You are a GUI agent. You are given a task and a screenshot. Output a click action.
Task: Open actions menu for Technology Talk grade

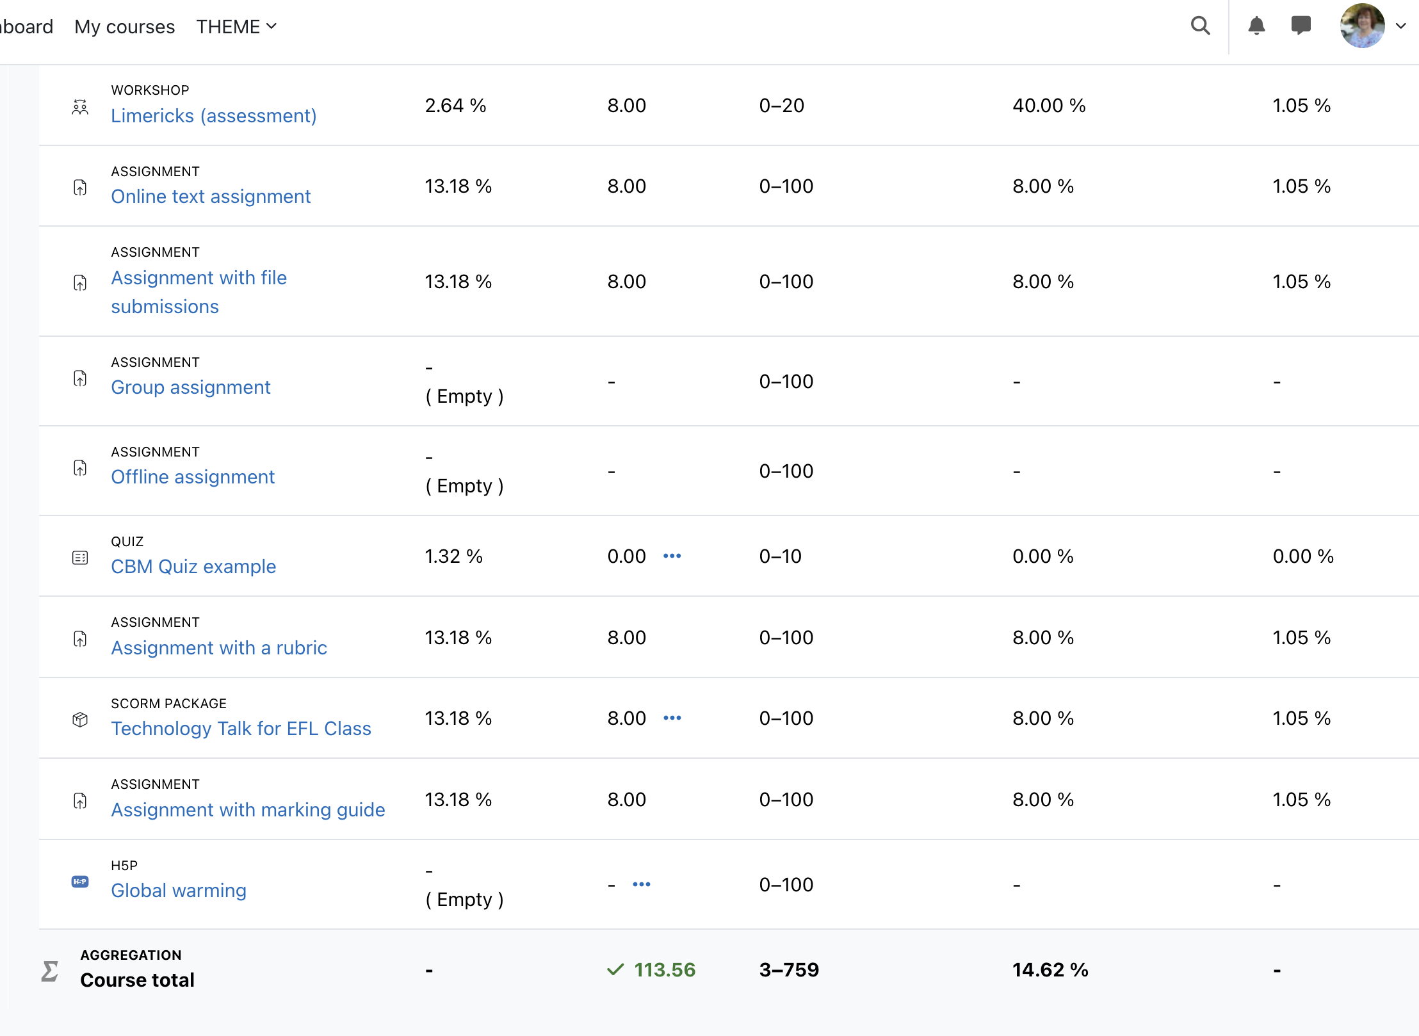(x=672, y=718)
